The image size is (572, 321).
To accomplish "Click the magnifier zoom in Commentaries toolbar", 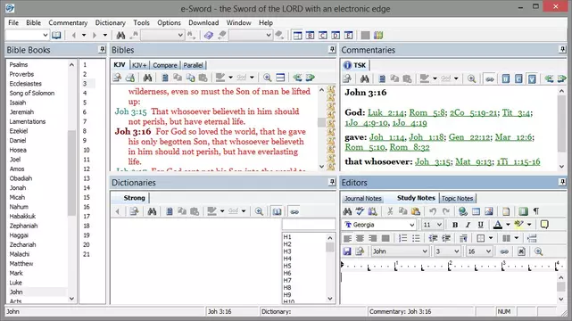I will point(471,78).
